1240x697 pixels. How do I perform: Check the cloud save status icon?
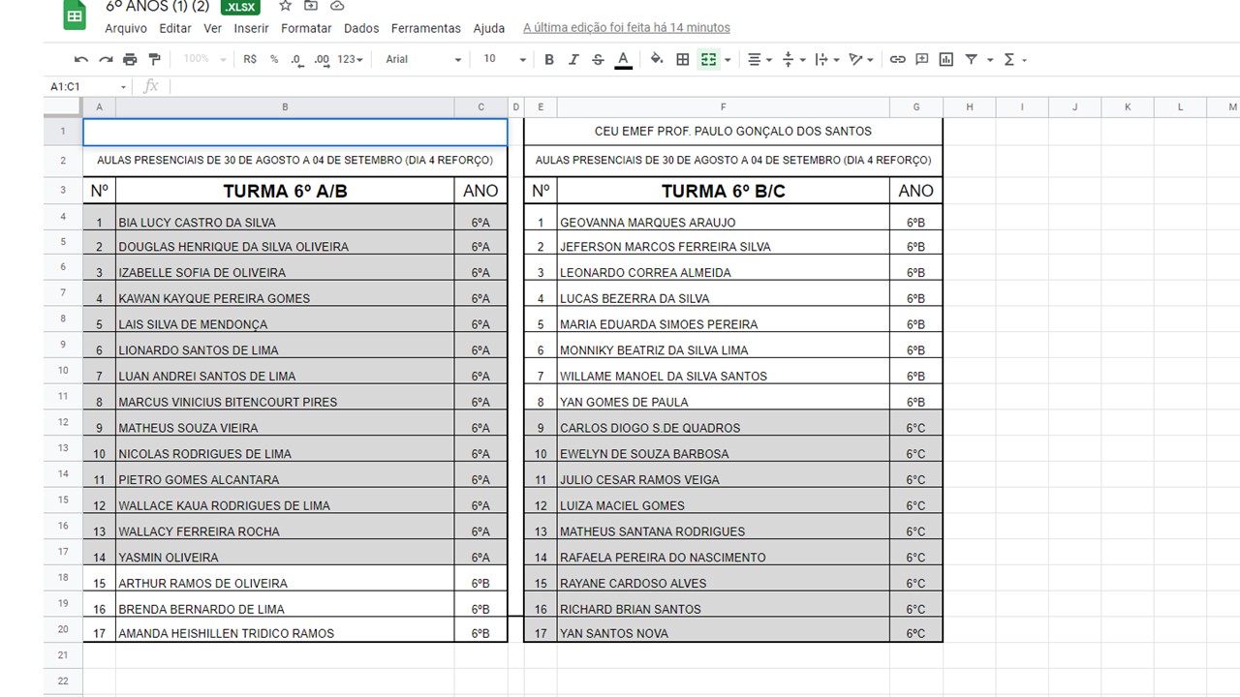pos(337,6)
